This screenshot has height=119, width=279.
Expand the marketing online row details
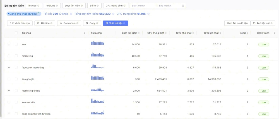tap(9, 91)
